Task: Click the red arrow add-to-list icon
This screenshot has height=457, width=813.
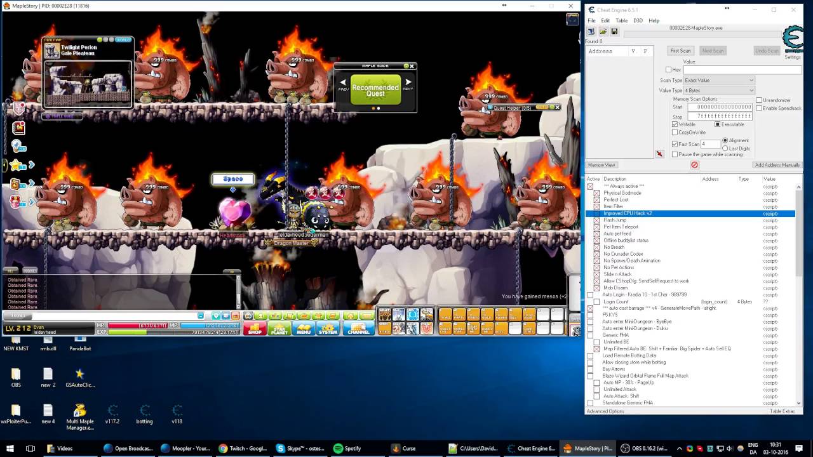Action: tap(659, 154)
